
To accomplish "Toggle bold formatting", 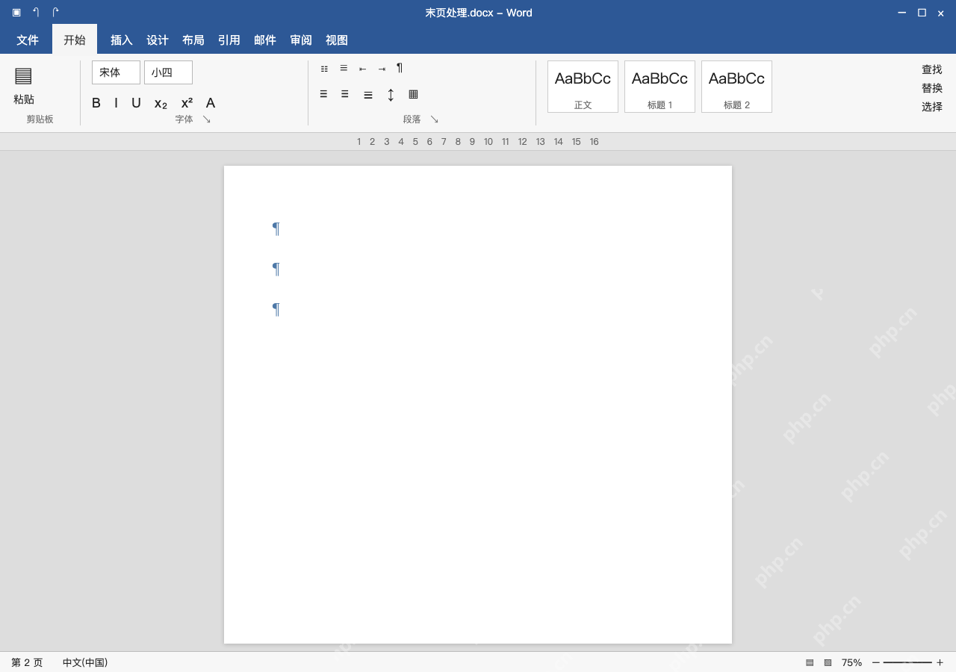I will point(96,103).
